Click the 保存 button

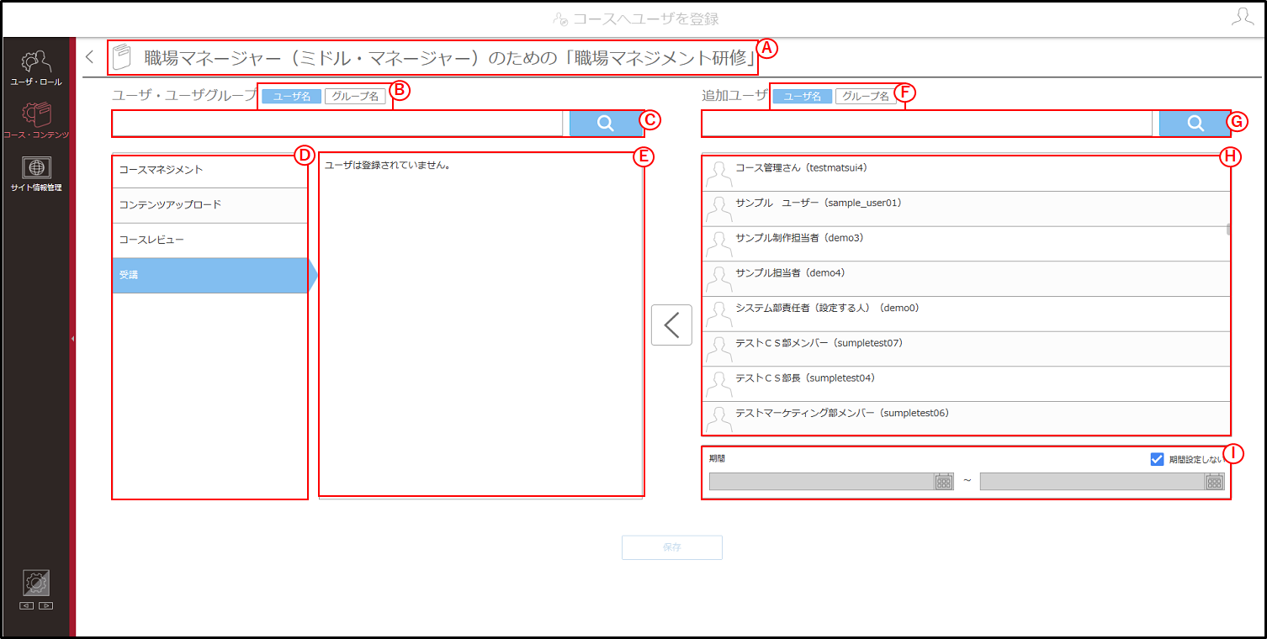[x=672, y=547]
